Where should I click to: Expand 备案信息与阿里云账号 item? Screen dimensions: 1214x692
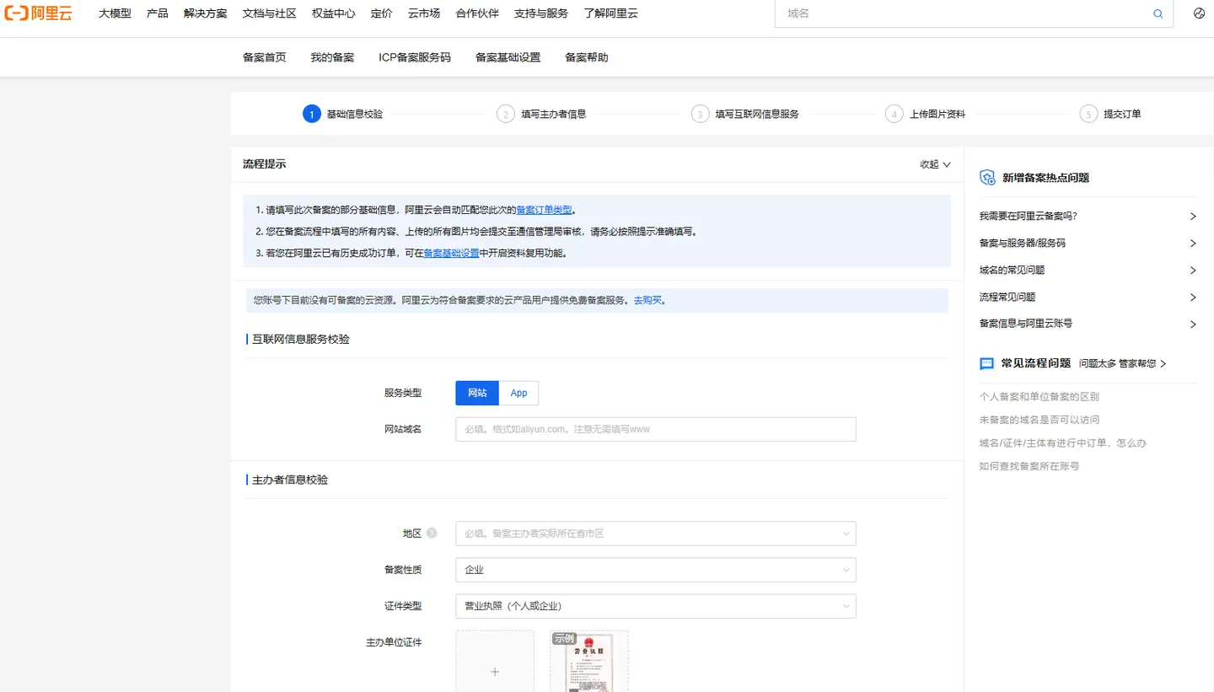click(x=1088, y=325)
